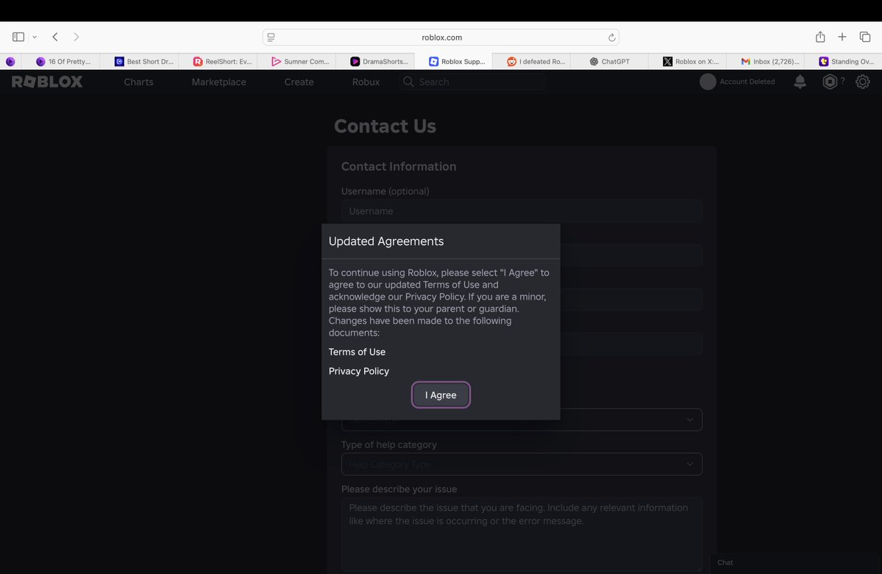
Task: Switch to the ChatGPT tab
Action: point(609,61)
